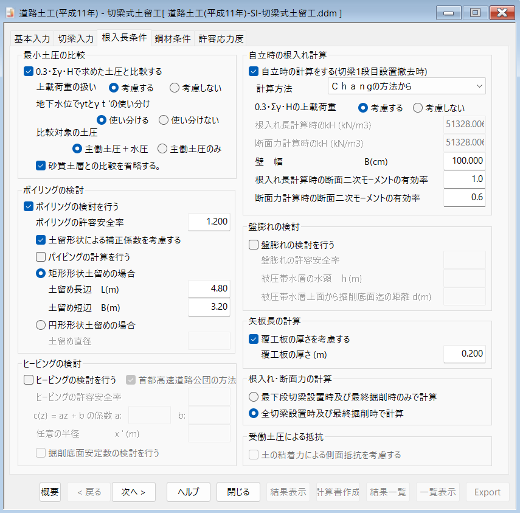Select the 鋼材条件 tab
This screenshot has width=520, height=513.
pyautogui.click(x=173, y=38)
